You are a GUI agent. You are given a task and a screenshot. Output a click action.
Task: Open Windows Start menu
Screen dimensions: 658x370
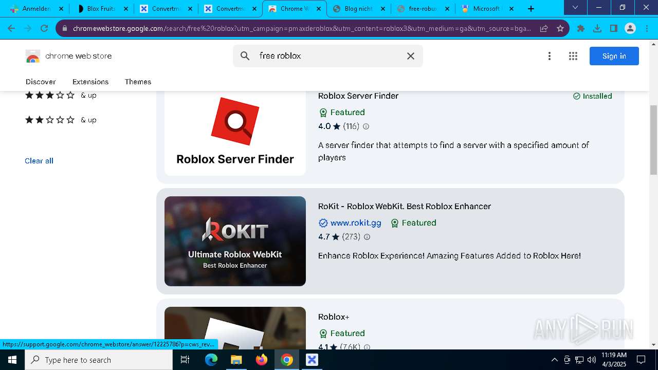click(x=12, y=360)
